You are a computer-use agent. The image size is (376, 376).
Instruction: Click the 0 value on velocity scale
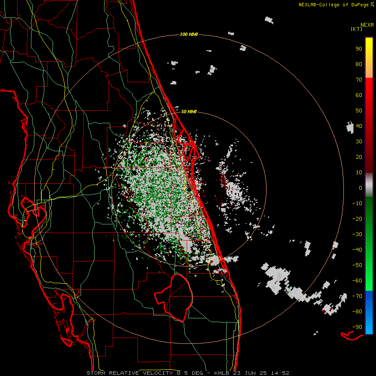coord(361,188)
